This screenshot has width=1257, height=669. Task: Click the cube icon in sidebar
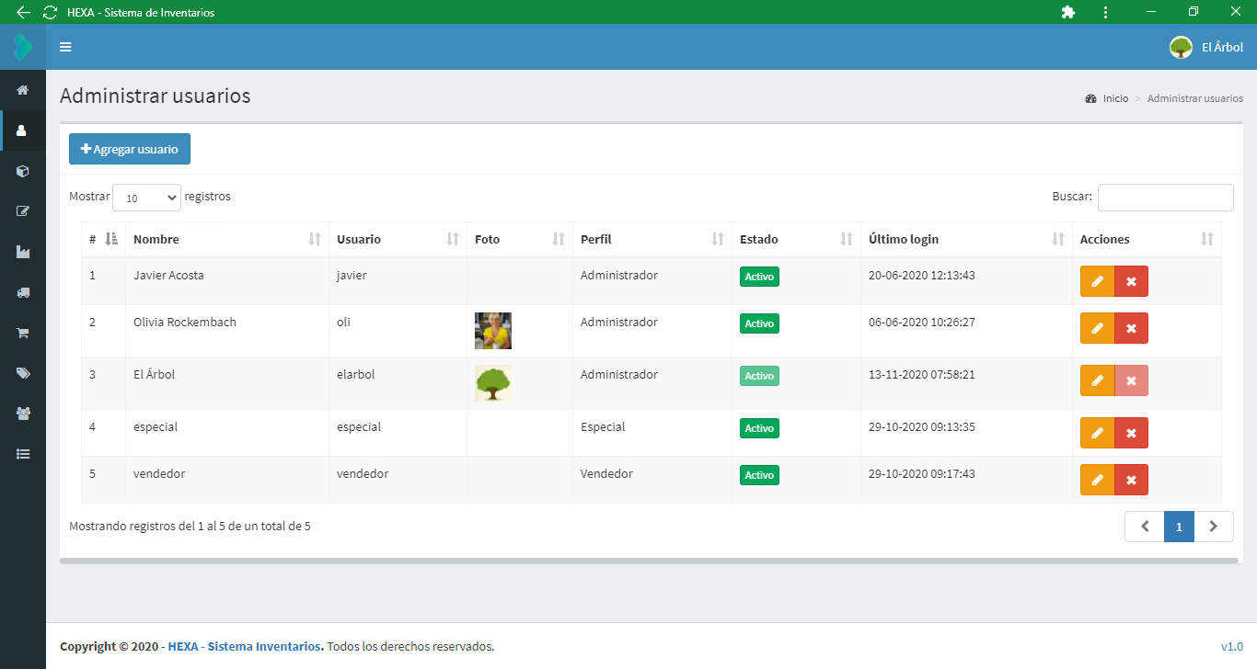pyautogui.click(x=23, y=171)
